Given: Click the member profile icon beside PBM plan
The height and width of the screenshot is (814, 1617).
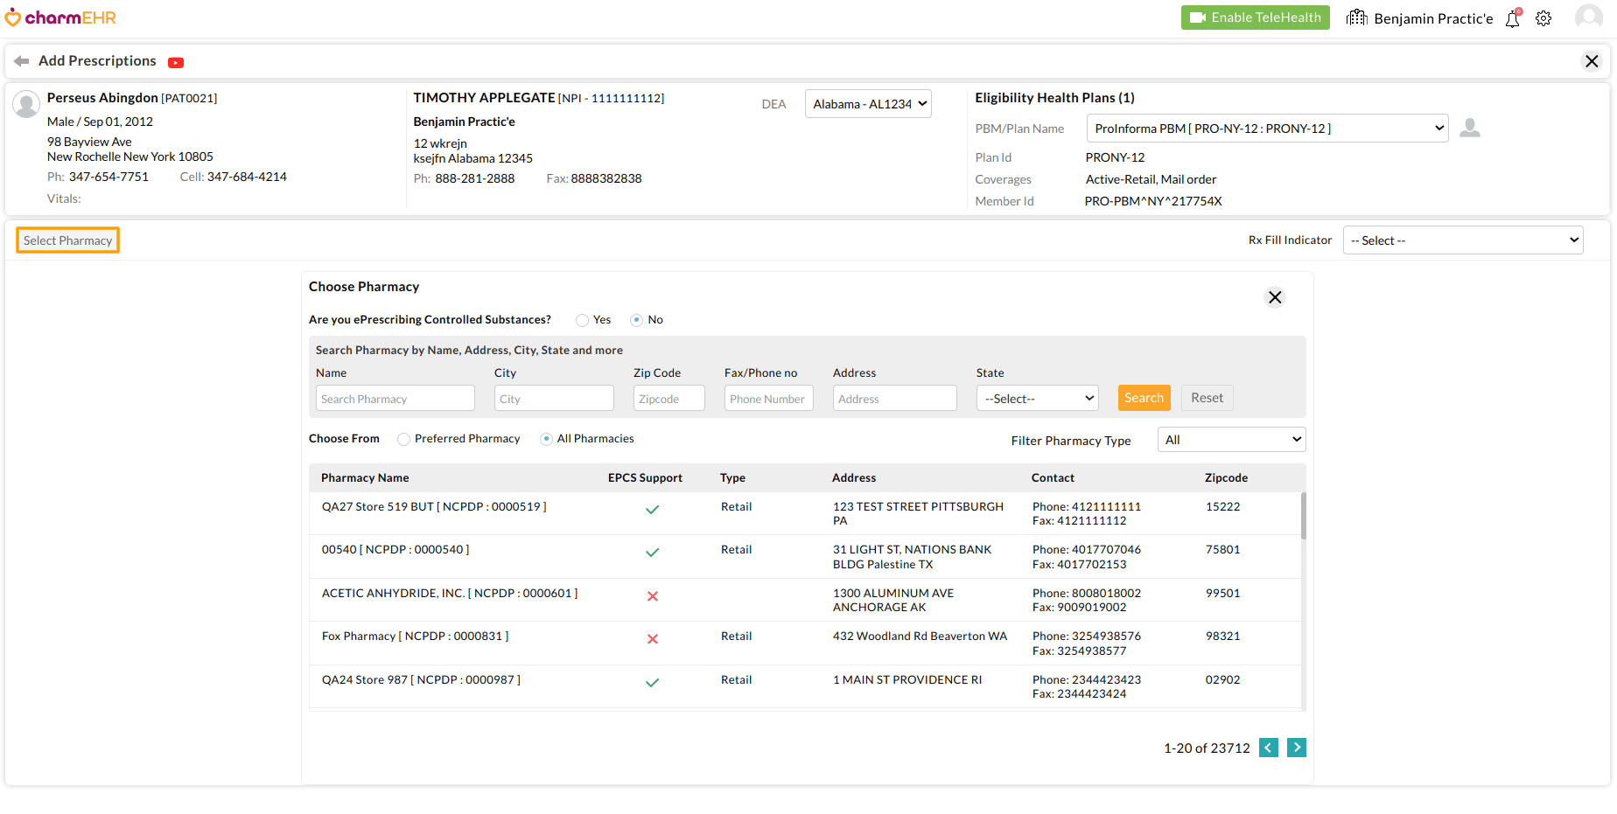Looking at the screenshot, I should coord(1470,129).
